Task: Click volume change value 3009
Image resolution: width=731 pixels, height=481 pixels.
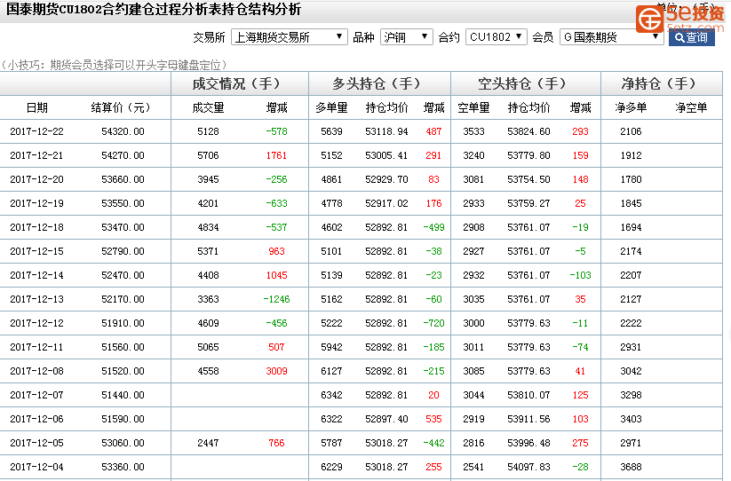Action: 276,372
